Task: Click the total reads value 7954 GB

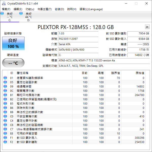Action: 139,33
